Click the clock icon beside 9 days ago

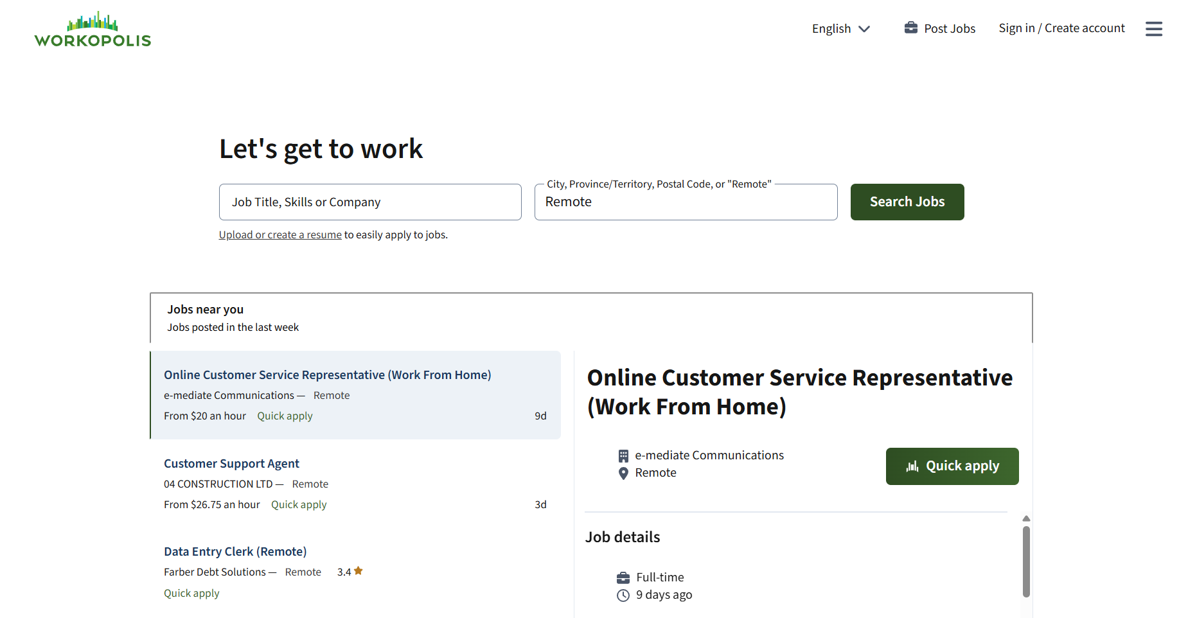(623, 596)
